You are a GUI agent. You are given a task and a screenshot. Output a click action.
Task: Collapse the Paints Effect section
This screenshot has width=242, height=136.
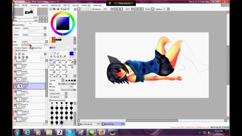pos(14,25)
